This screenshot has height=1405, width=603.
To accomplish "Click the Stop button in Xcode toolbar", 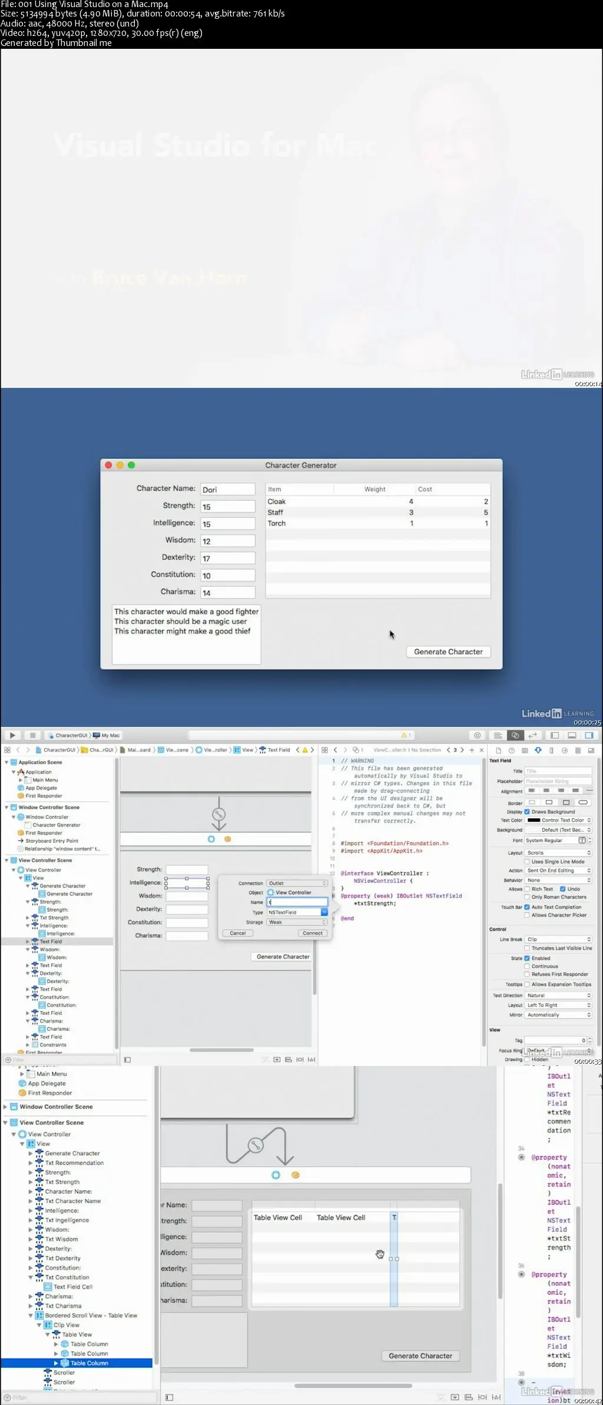I will tap(33, 735).
